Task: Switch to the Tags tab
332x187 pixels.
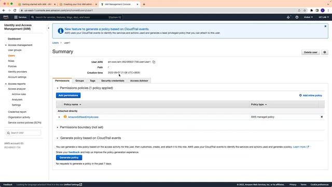Action: click(x=92, y=81)
